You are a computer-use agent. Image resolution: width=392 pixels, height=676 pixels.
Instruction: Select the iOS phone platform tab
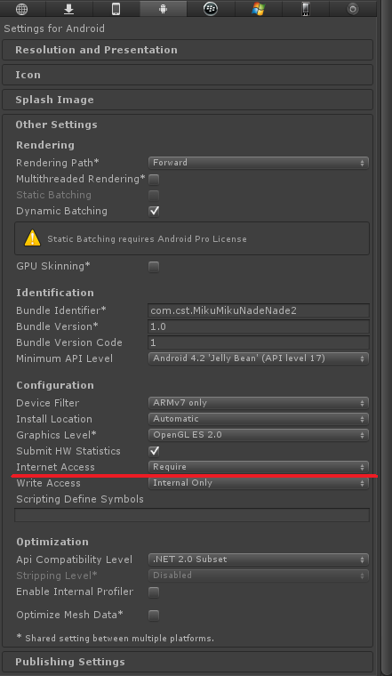coord(116,9)
